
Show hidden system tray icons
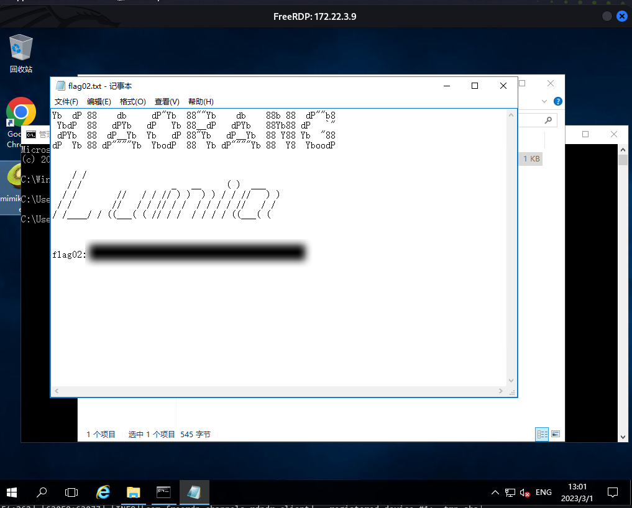[x=495, y=492]
